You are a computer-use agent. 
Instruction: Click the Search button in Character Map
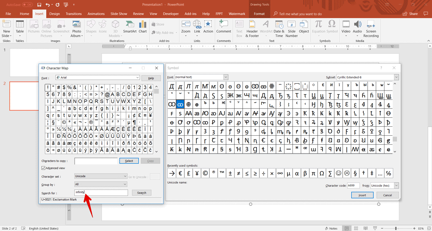point(141,193)
